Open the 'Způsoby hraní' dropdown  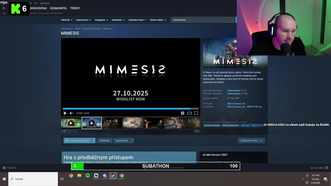coord(137,20)
